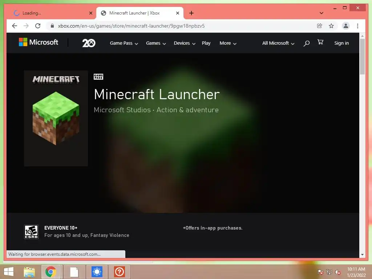Image resolution: width=372 pixels, height=279 pixels.
Task: Switch to the Loading tab
Action: 51,13
